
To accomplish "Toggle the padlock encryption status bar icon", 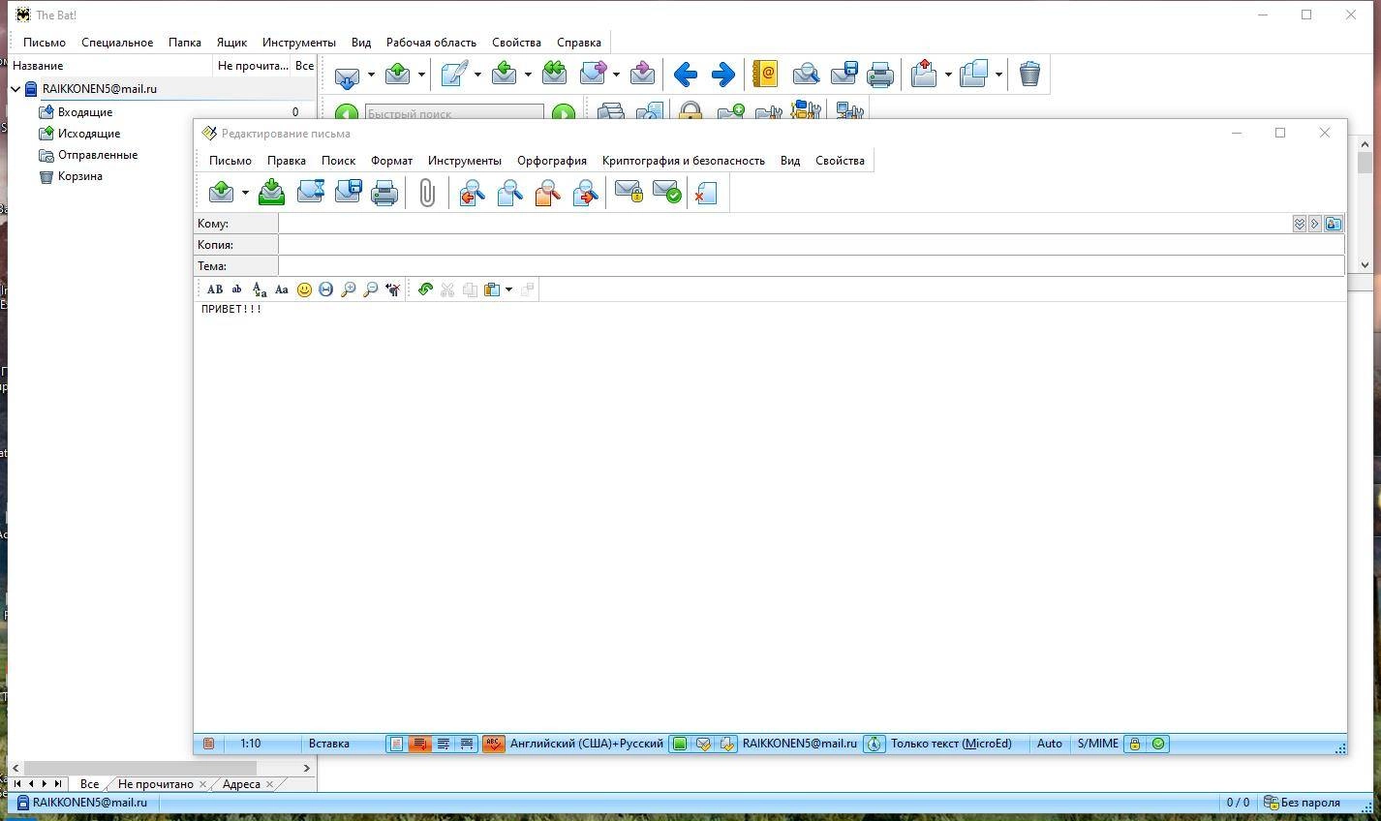I will (1134, 744).
